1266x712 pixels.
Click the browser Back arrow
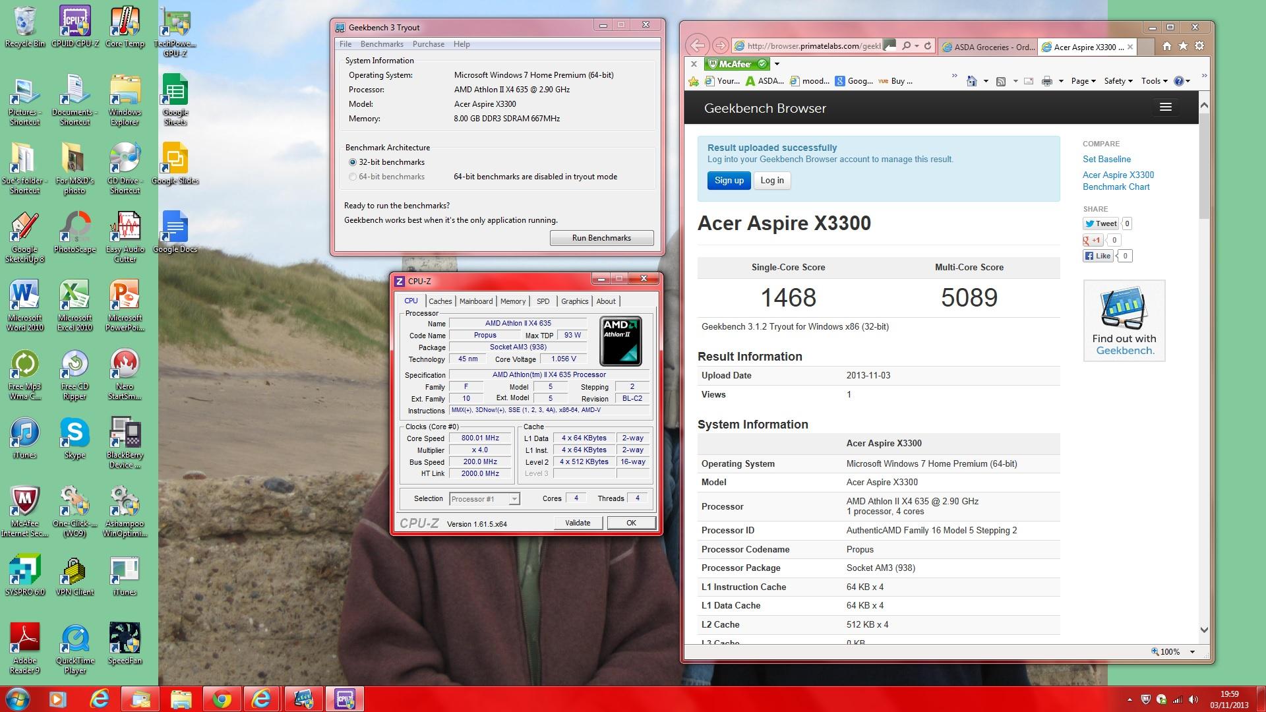pyautogui.click(x=697, y=45)
